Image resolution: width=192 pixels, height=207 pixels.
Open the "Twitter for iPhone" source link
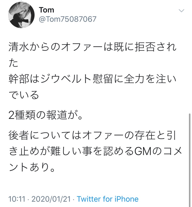pos(108,199)
